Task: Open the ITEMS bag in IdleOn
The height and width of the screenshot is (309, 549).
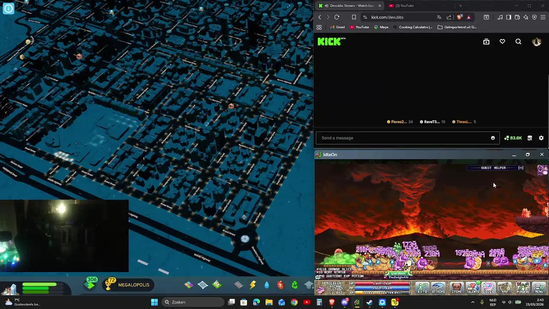Action: 456,288
